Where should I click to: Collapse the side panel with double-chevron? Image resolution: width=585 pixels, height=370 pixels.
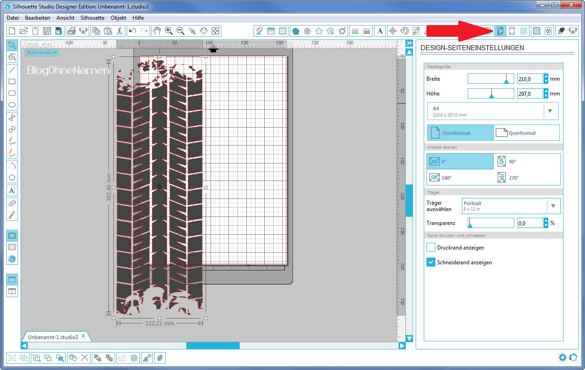click(x=409, y=43)
